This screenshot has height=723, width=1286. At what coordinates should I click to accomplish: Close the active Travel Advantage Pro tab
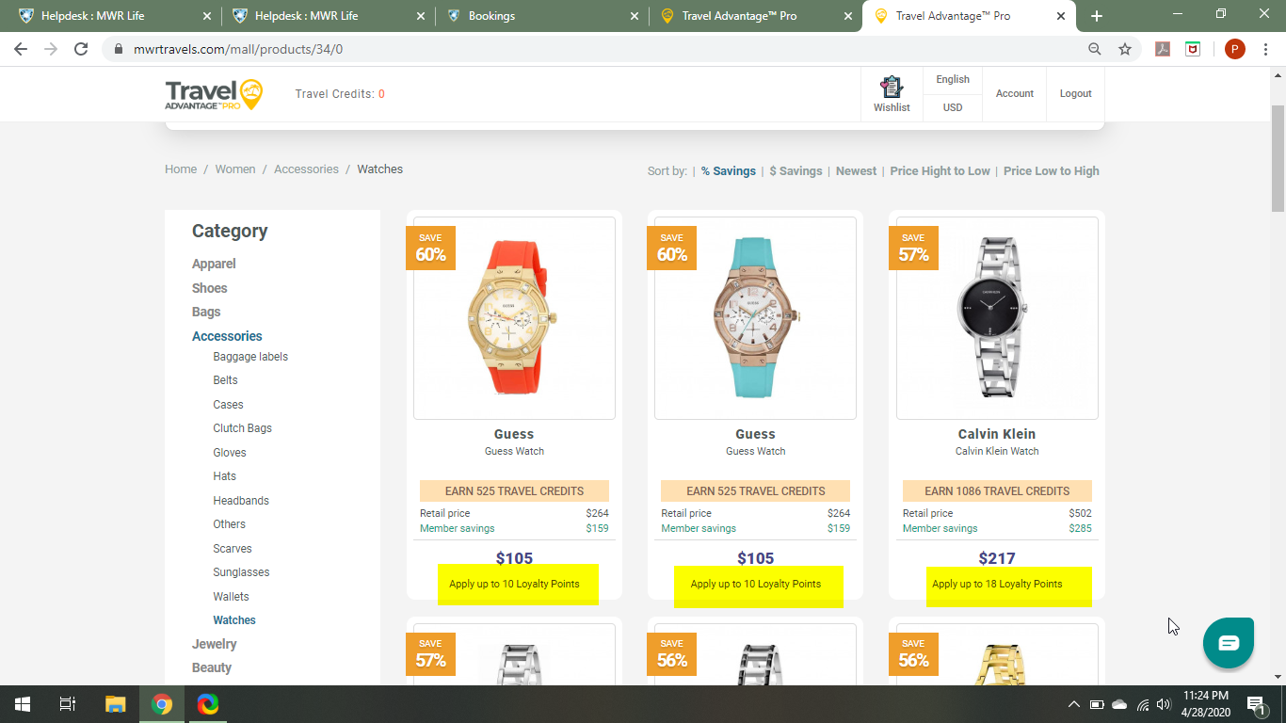click(1061, 16)
